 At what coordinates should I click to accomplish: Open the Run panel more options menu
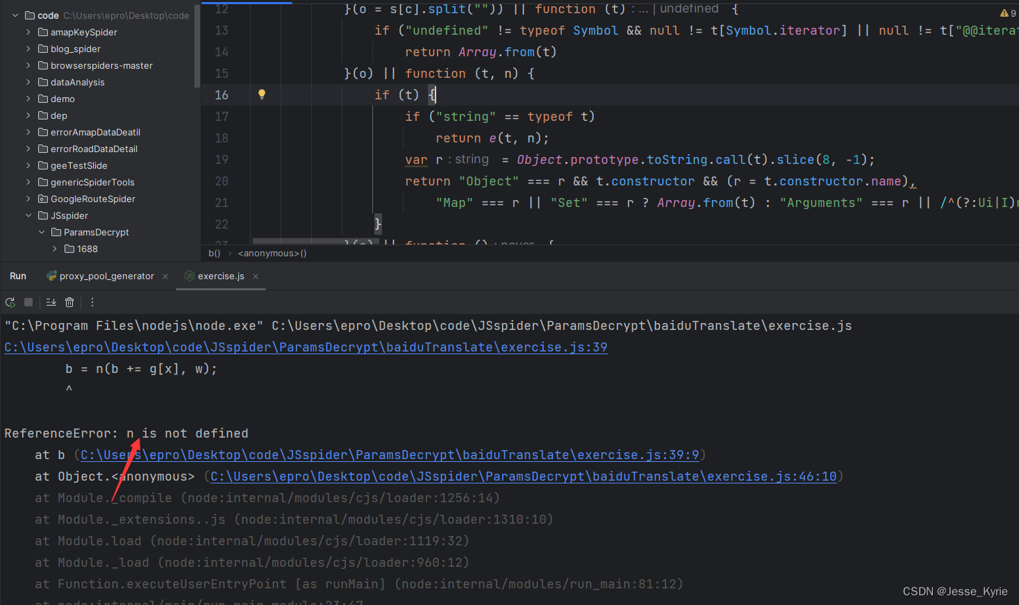pyautogui.click(x=92, y=302)
